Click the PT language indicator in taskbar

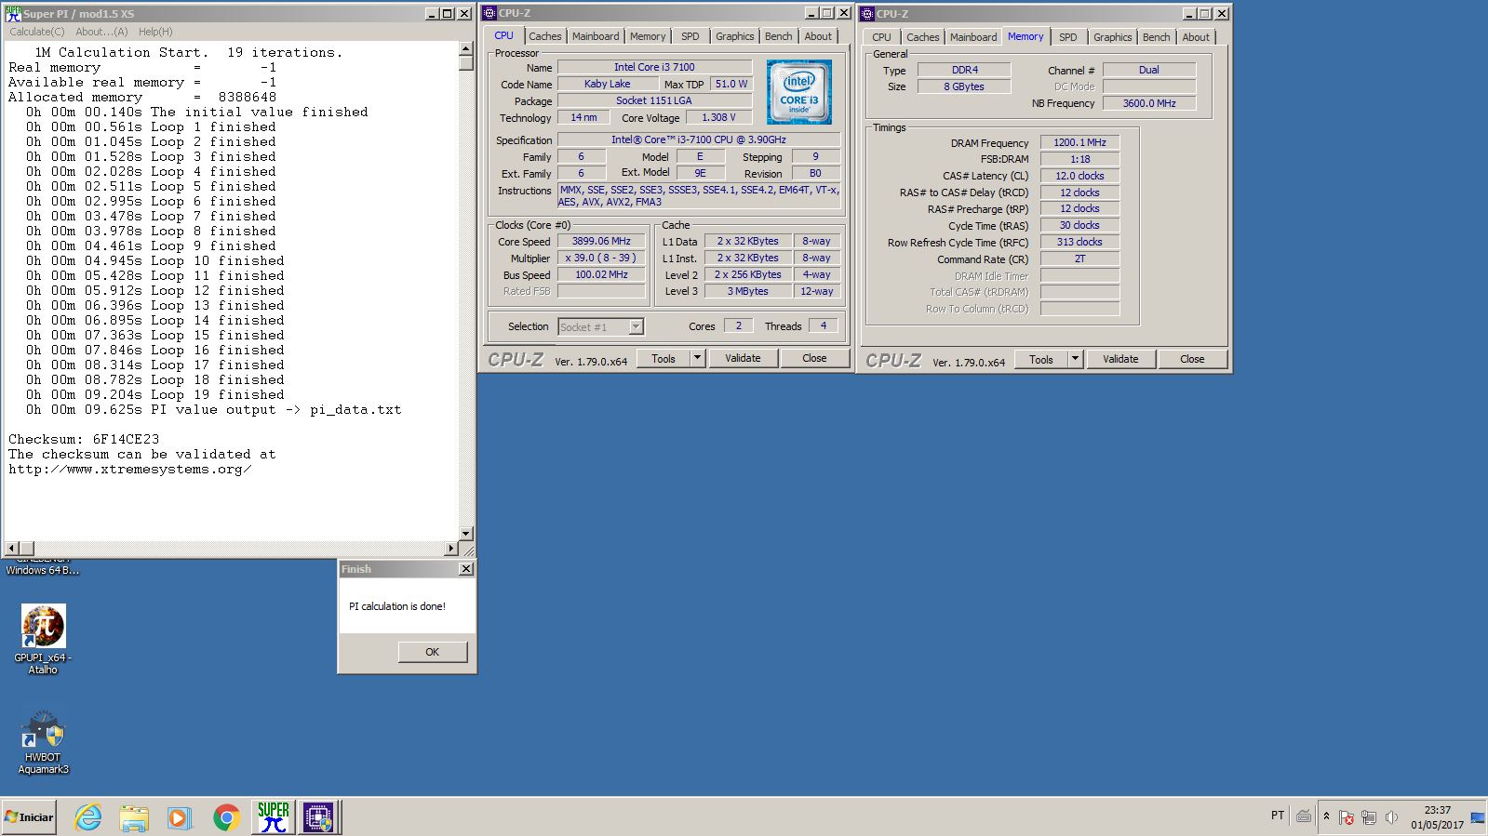tap(1278, 816)
